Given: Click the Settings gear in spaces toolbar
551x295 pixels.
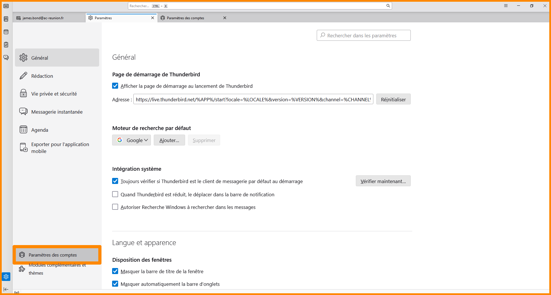Looking at the screenshot, I should [6, 277].
